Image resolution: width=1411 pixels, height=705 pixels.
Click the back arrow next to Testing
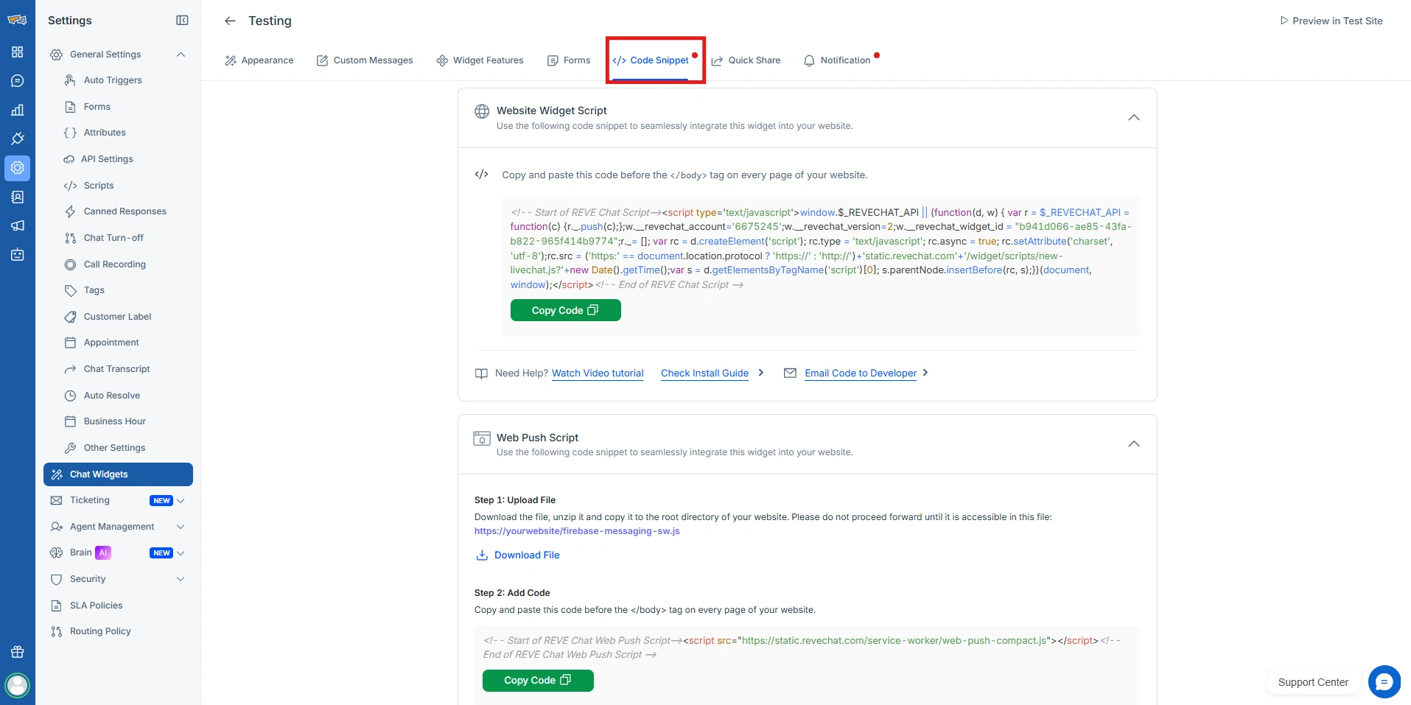coord(230,21)
